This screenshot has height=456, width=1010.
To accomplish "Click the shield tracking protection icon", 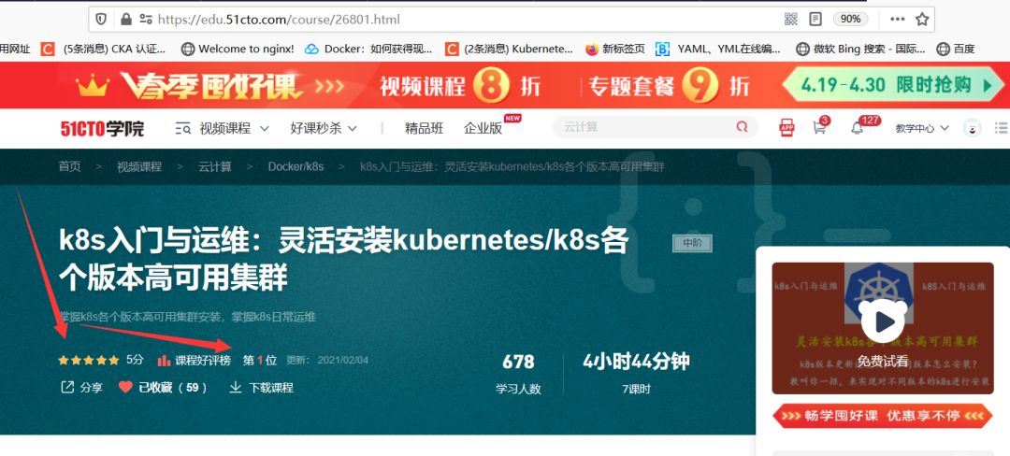I will (x=101, y=20).
